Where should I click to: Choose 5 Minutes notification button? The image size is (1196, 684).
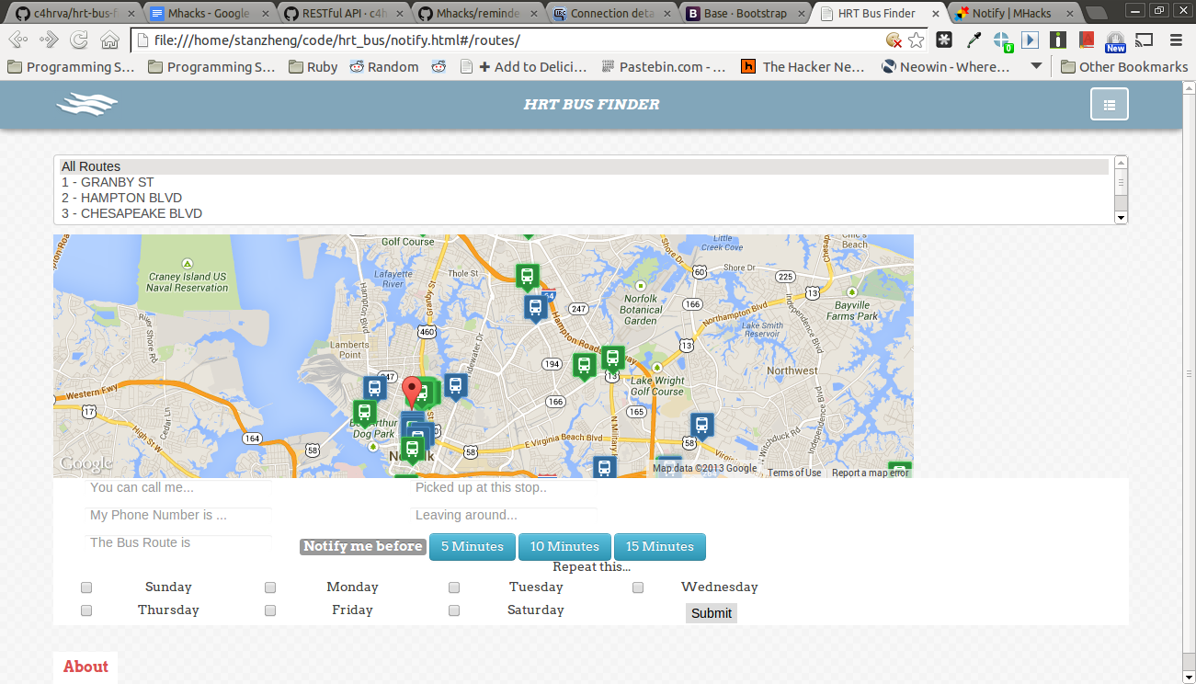click(473, 547)
